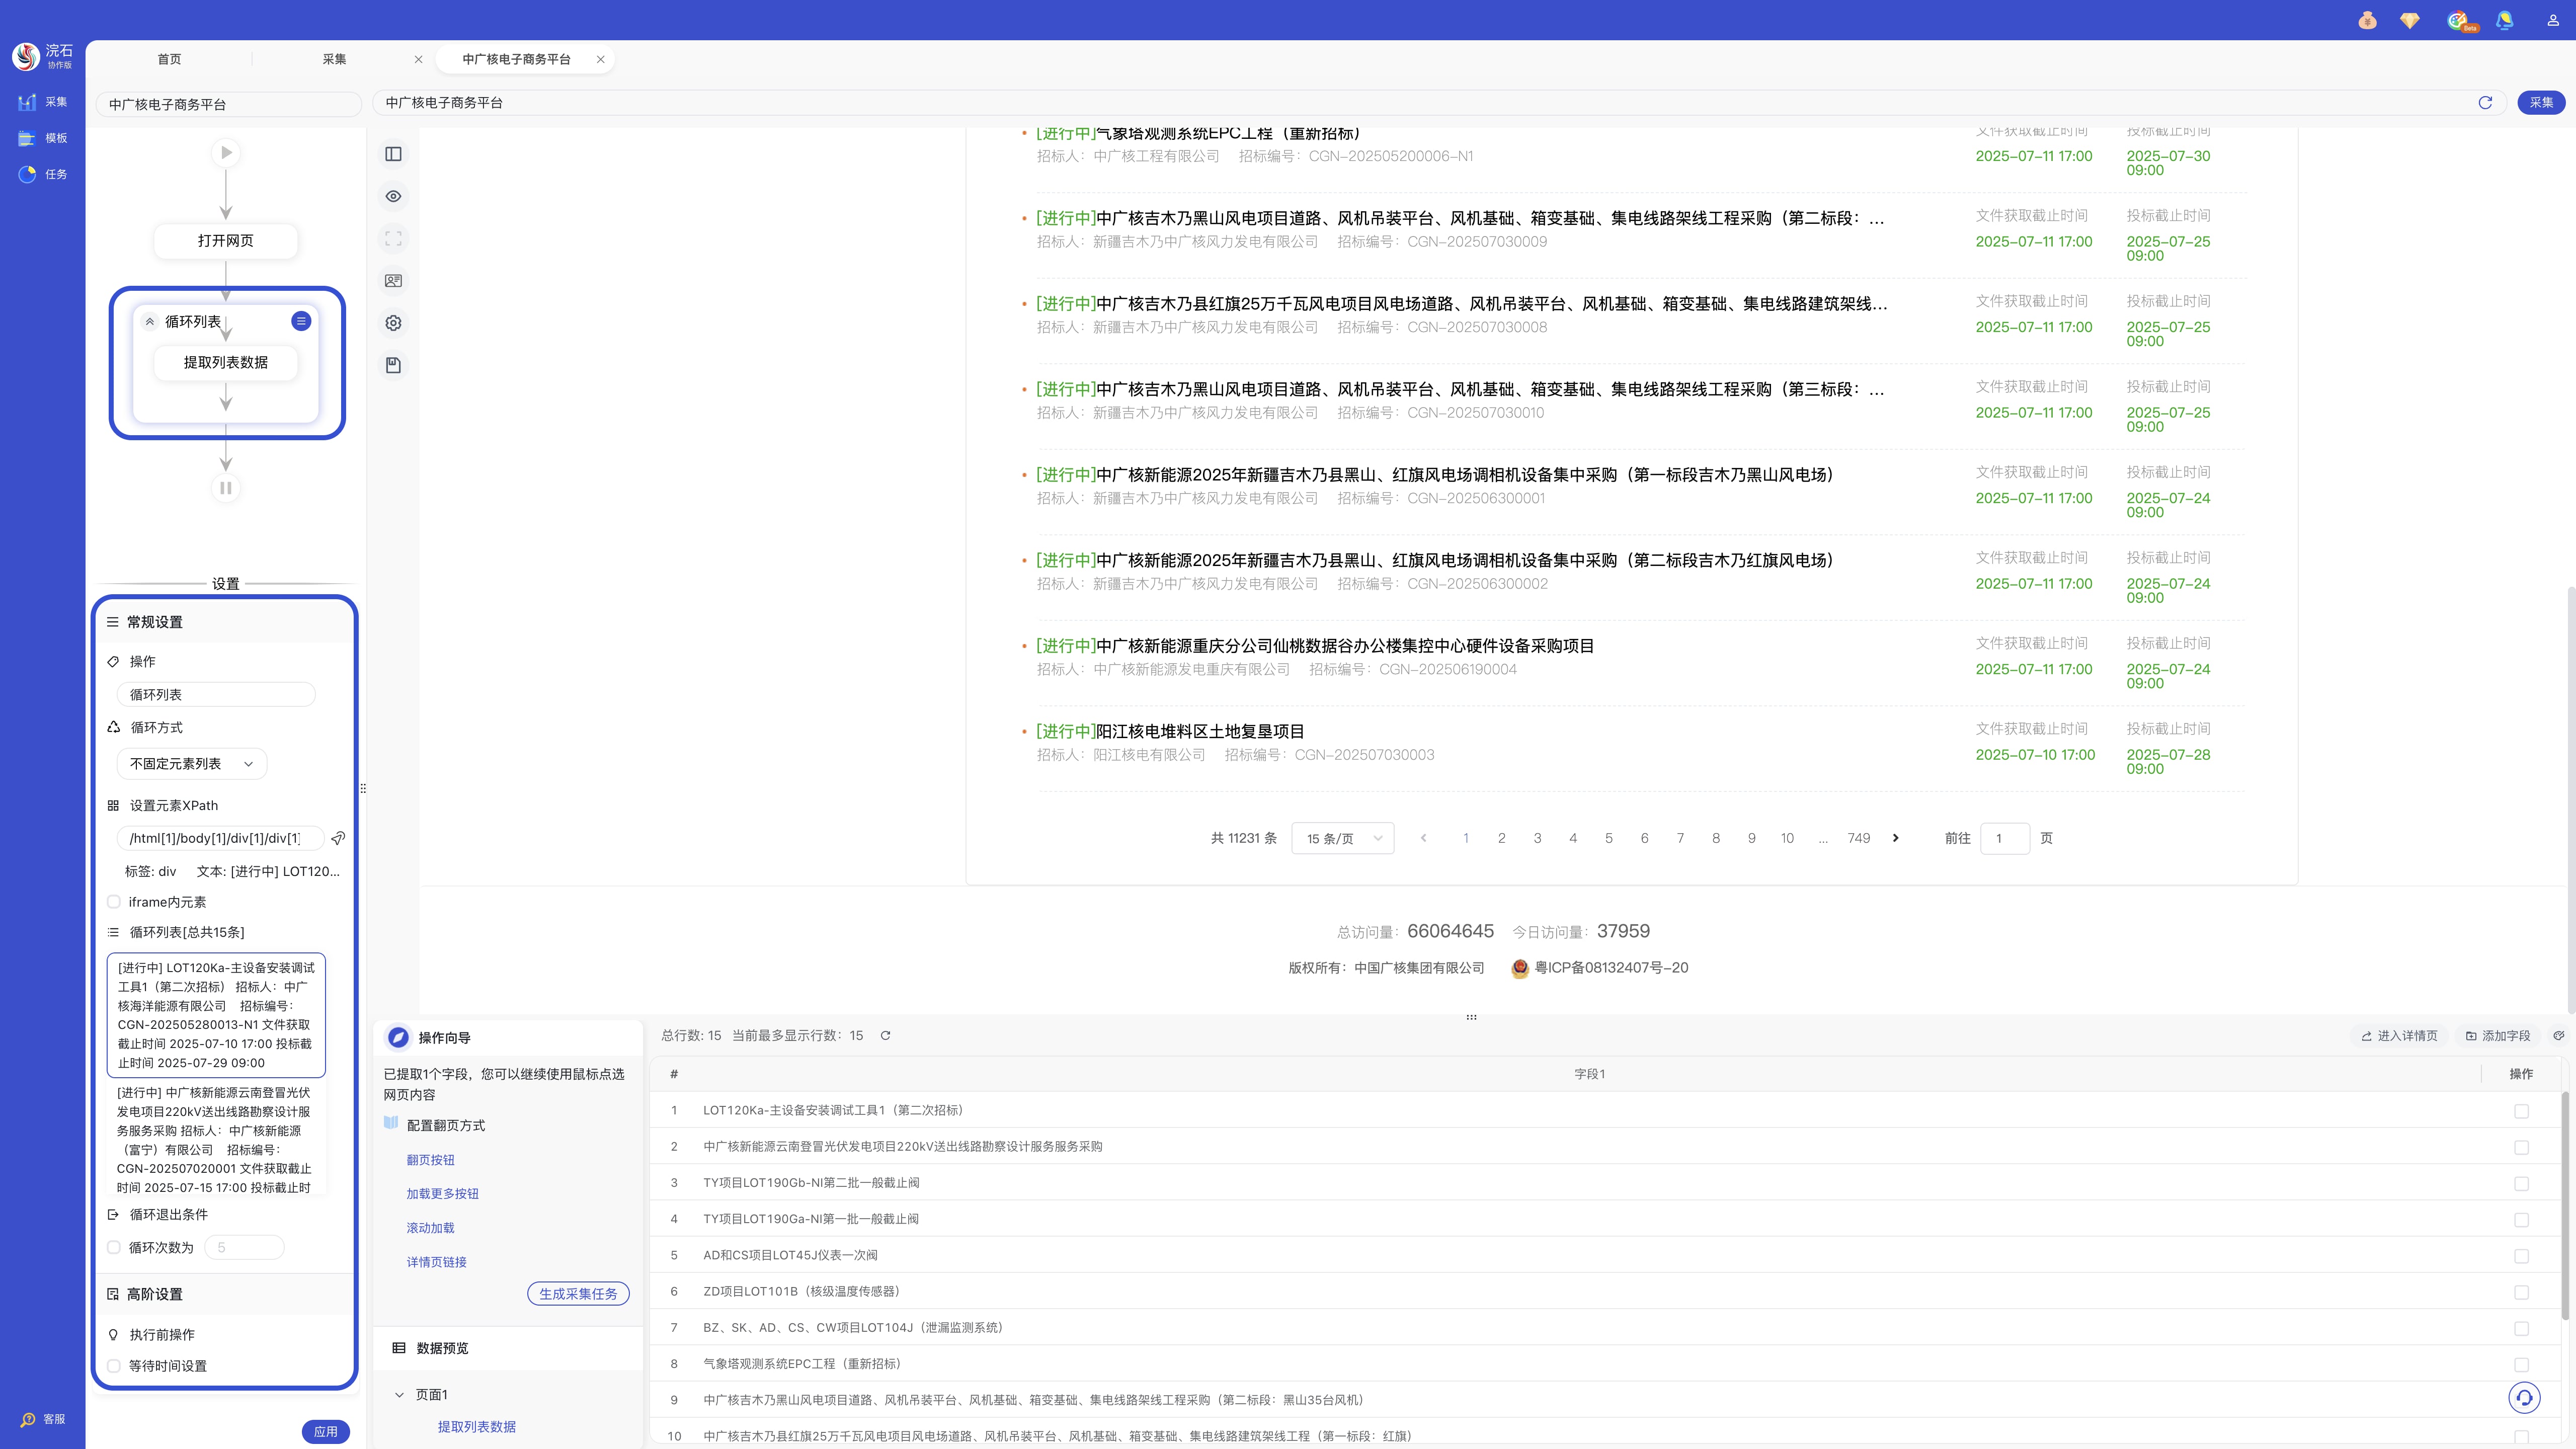Click the 生成采集任务 button
The width and height of the screenshot is (2576, 1449).
point(578,1294)
